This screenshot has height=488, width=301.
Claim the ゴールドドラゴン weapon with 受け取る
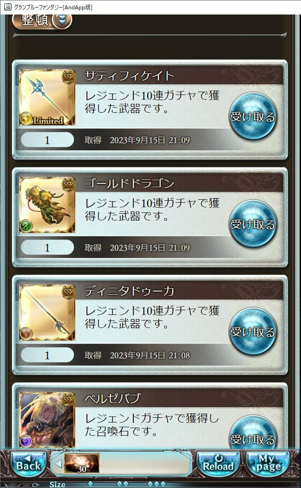[x=252, y=224]
